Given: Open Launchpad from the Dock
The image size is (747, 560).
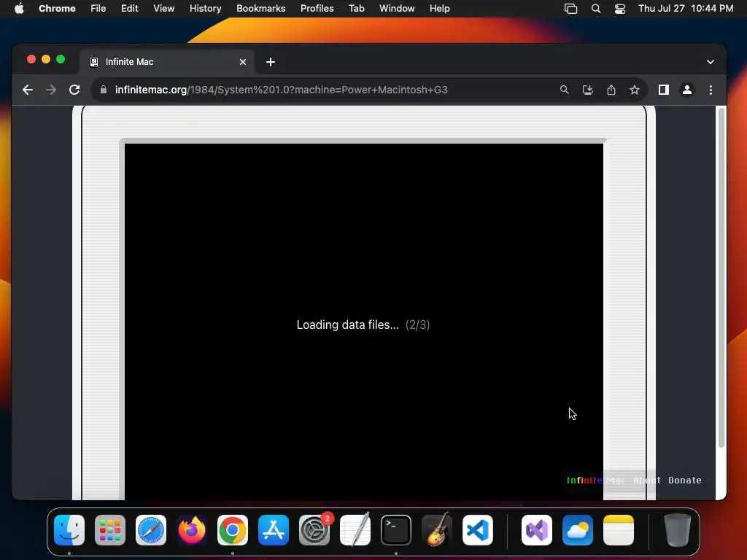Looking at the screenshot, I should click(110, 530).
